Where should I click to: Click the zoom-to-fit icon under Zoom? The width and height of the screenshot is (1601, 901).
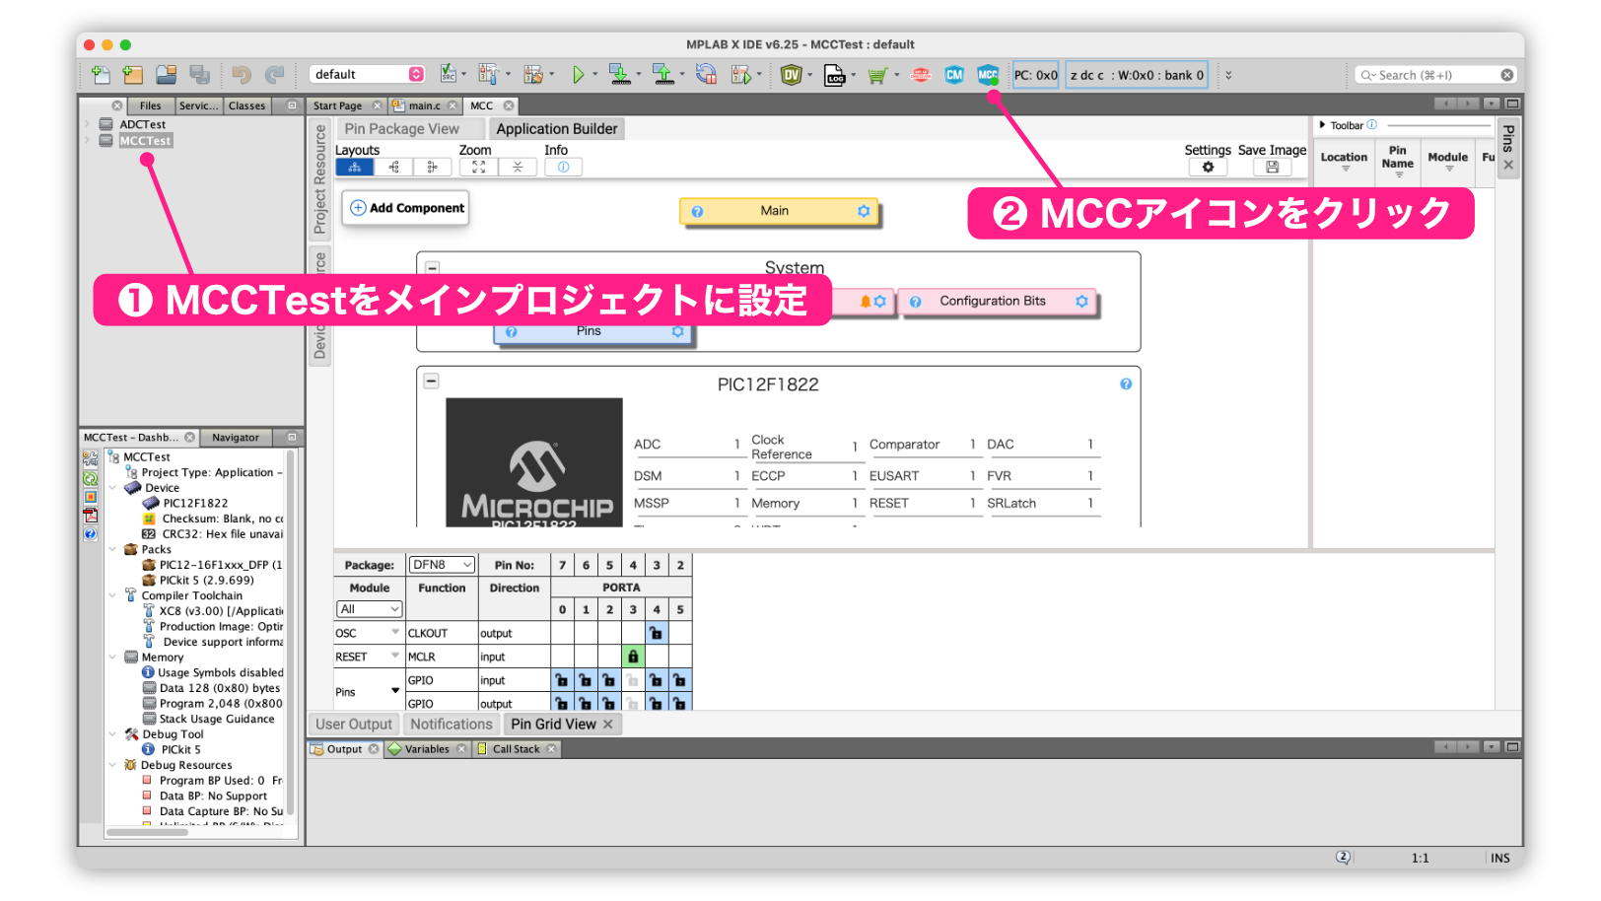[x=479, y=168]
